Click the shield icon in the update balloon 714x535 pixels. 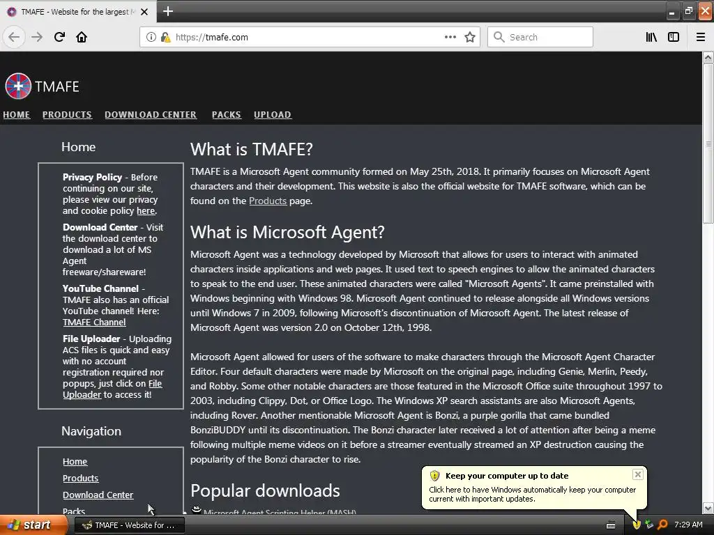(x=435, y=475)
